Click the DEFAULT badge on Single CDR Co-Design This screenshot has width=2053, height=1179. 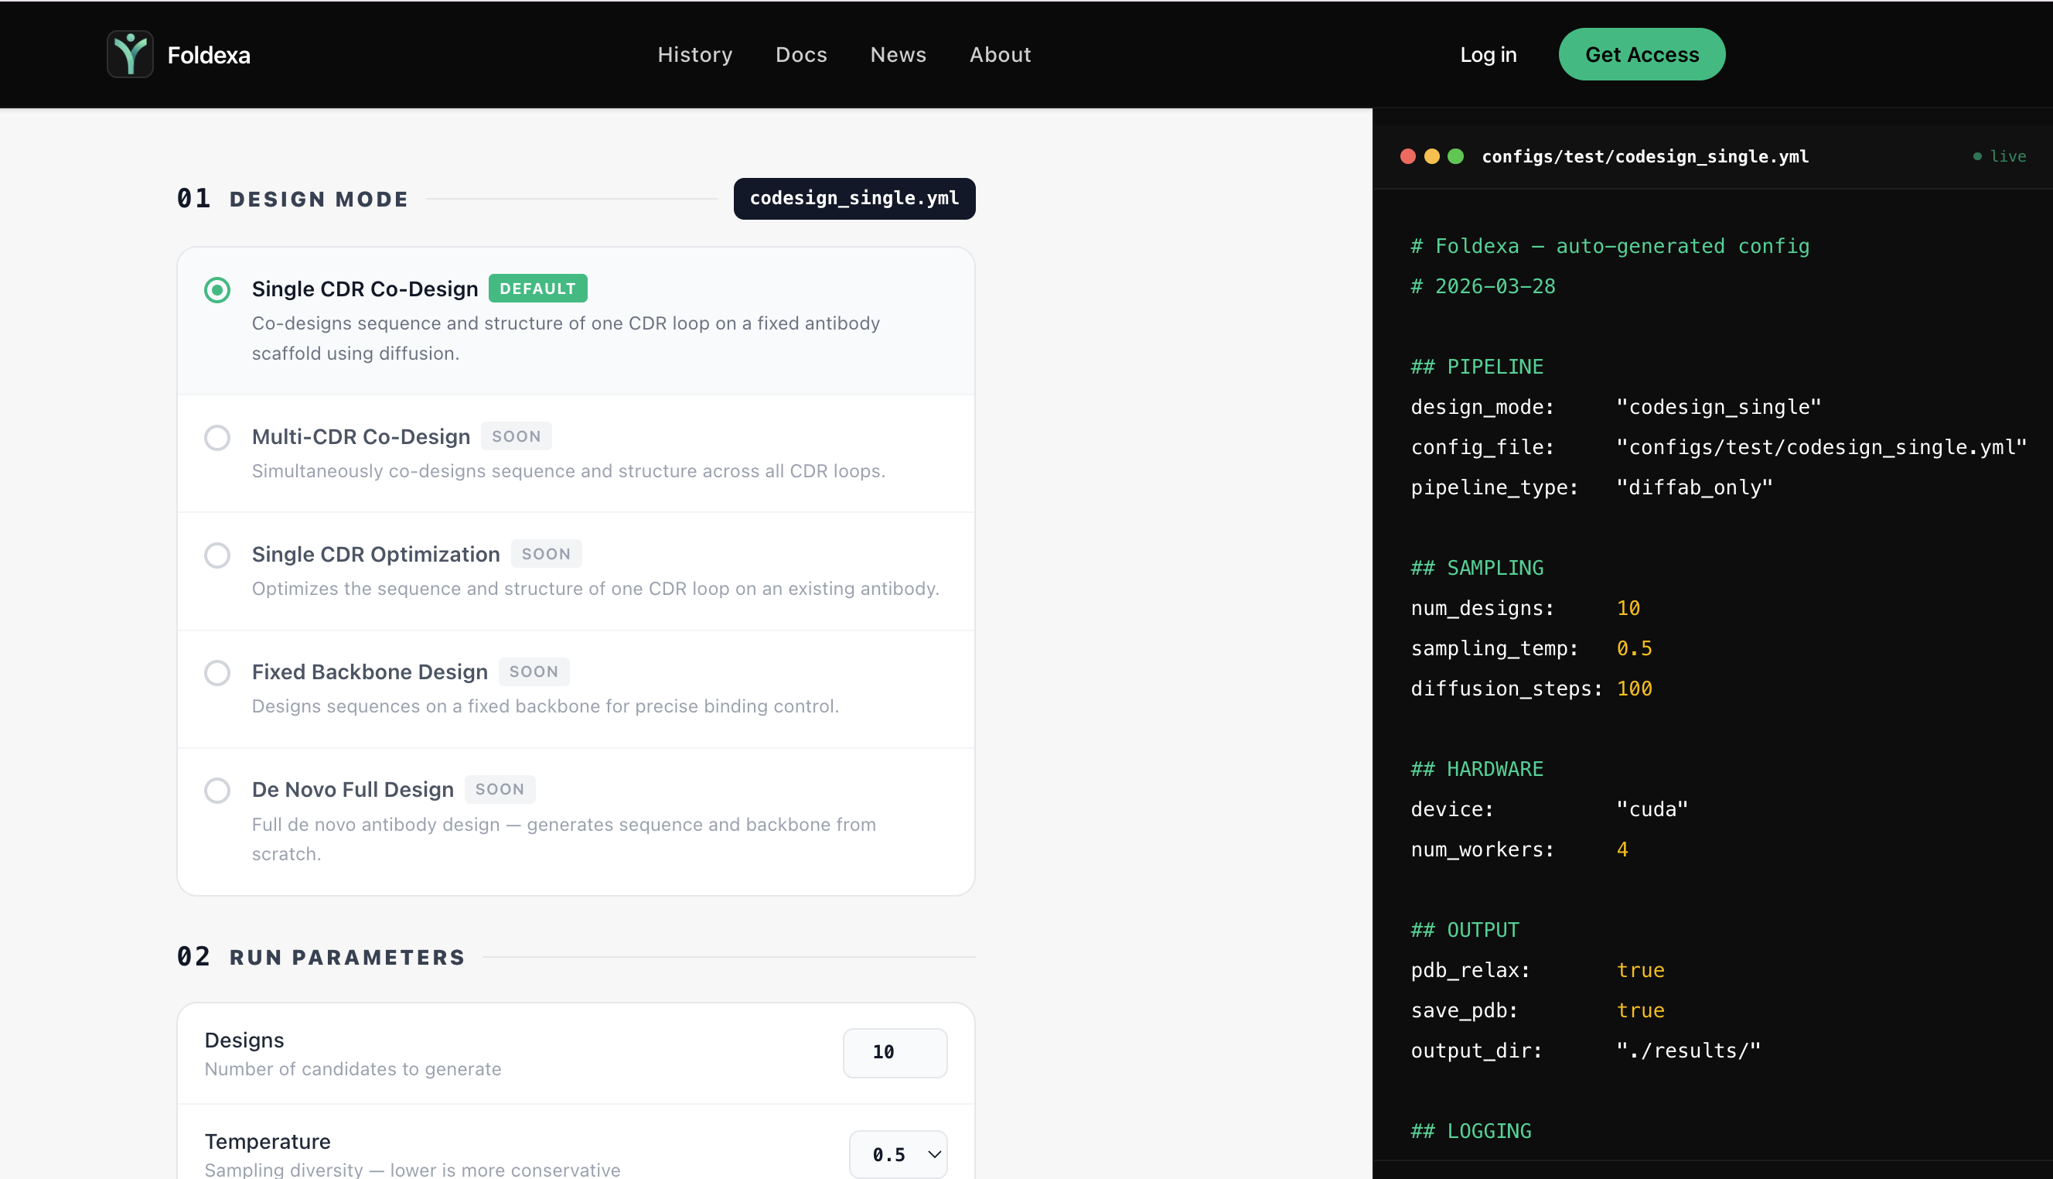[537, 289]
